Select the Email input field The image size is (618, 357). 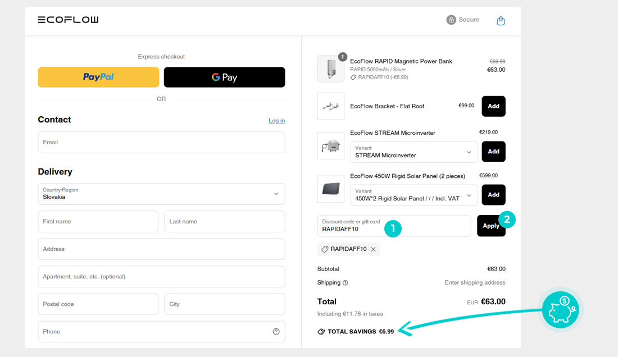pos(161,142)
